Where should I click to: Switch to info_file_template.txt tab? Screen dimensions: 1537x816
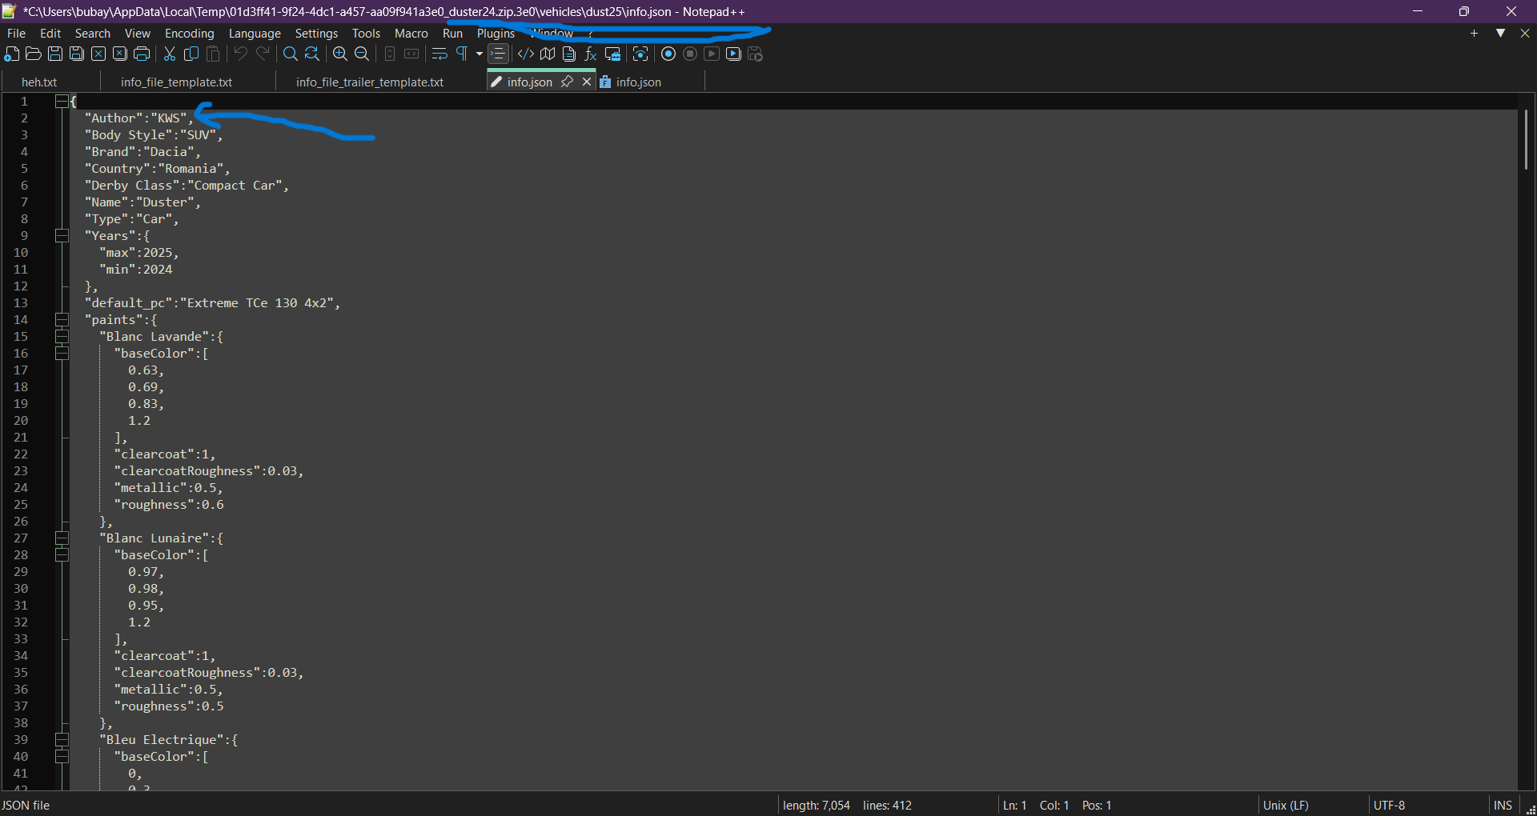pyautogui.click(x=177, y=82)
